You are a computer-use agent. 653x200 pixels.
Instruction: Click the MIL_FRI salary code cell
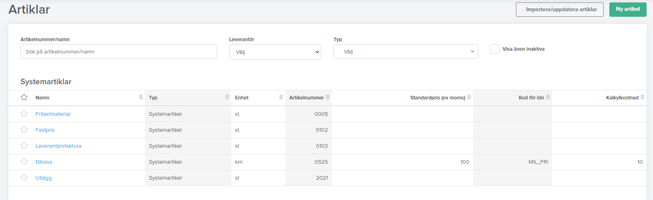point(512,162)
